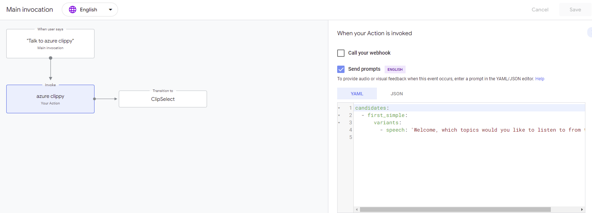The width and height of the screenshot is (592, 213).
Task: Collapse the first_simple fold arrow on line 2
Action: click(339, 115)
